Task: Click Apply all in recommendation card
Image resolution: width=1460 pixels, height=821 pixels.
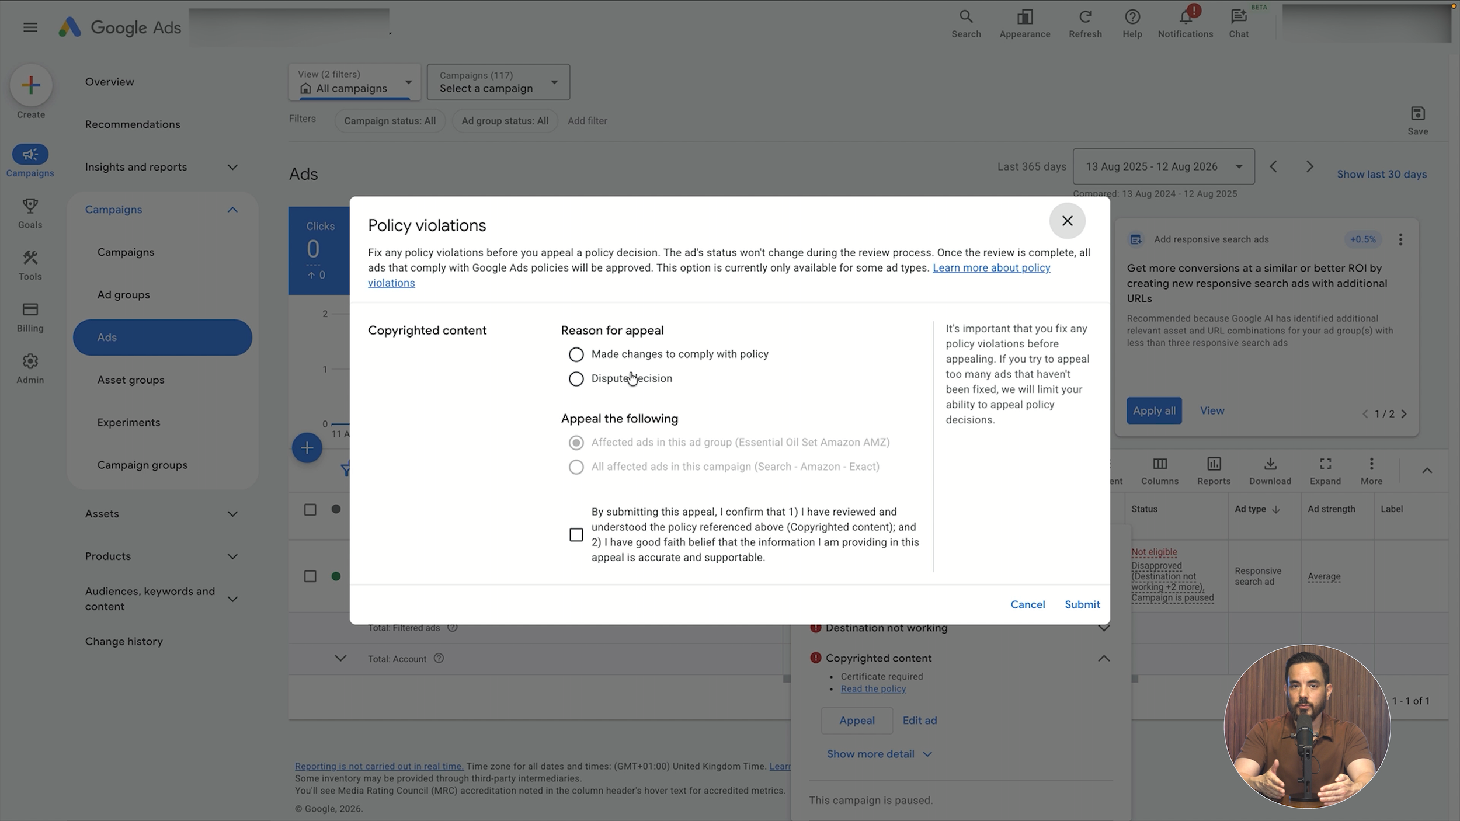Action: point(1154,410)
